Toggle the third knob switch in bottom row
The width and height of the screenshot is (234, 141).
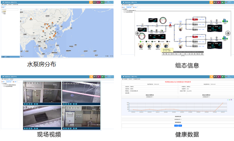(x=158, y=46)
